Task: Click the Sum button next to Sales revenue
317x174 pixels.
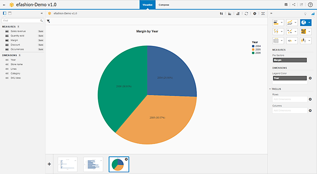Action: (41, 31)
